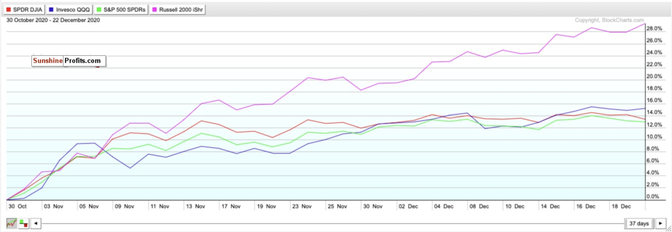Screen dimensions: 672x232
Task: Click the 8.0% y-axis label
Action: click(x=653, y=149)
